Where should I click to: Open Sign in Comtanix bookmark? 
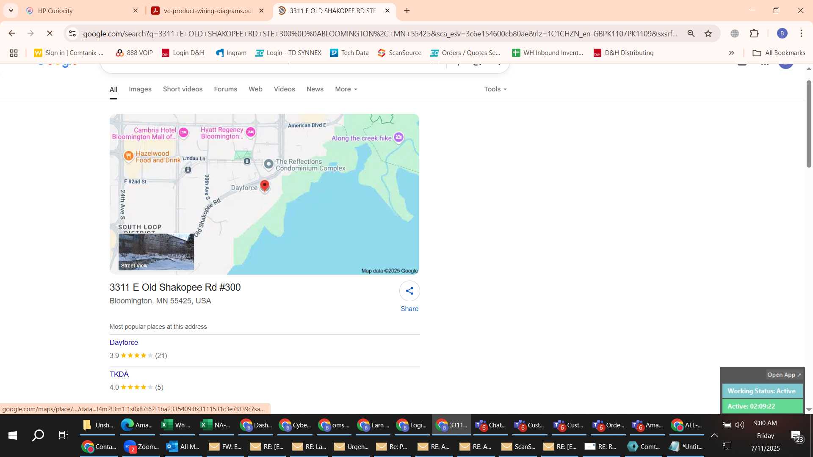69,53
